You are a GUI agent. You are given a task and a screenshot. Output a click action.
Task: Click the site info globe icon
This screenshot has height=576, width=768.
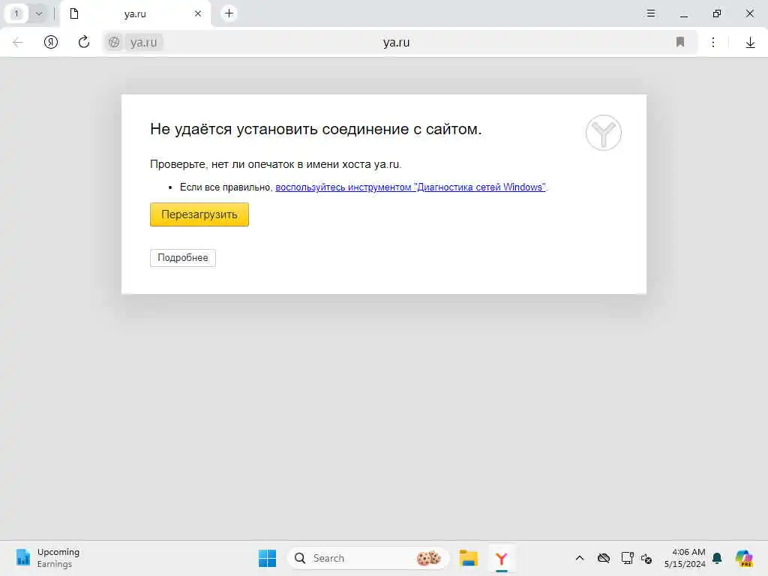(x=114, y=42)
